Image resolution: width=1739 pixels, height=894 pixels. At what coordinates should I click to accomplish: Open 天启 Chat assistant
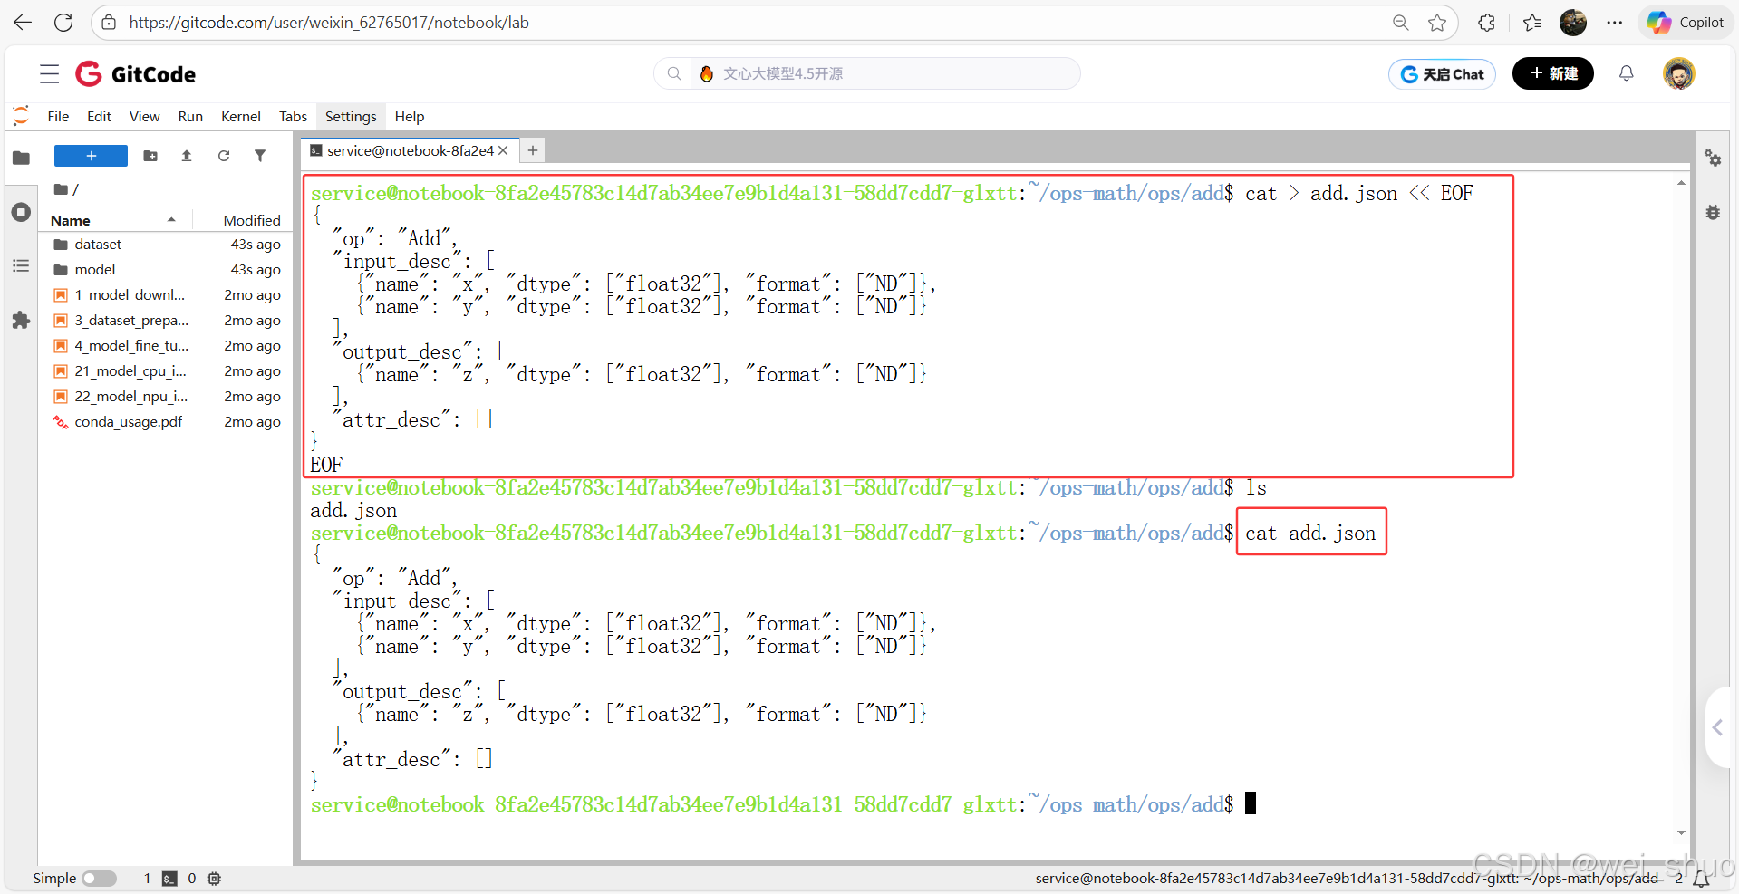pyautogui.click(x=1442, y=74)
